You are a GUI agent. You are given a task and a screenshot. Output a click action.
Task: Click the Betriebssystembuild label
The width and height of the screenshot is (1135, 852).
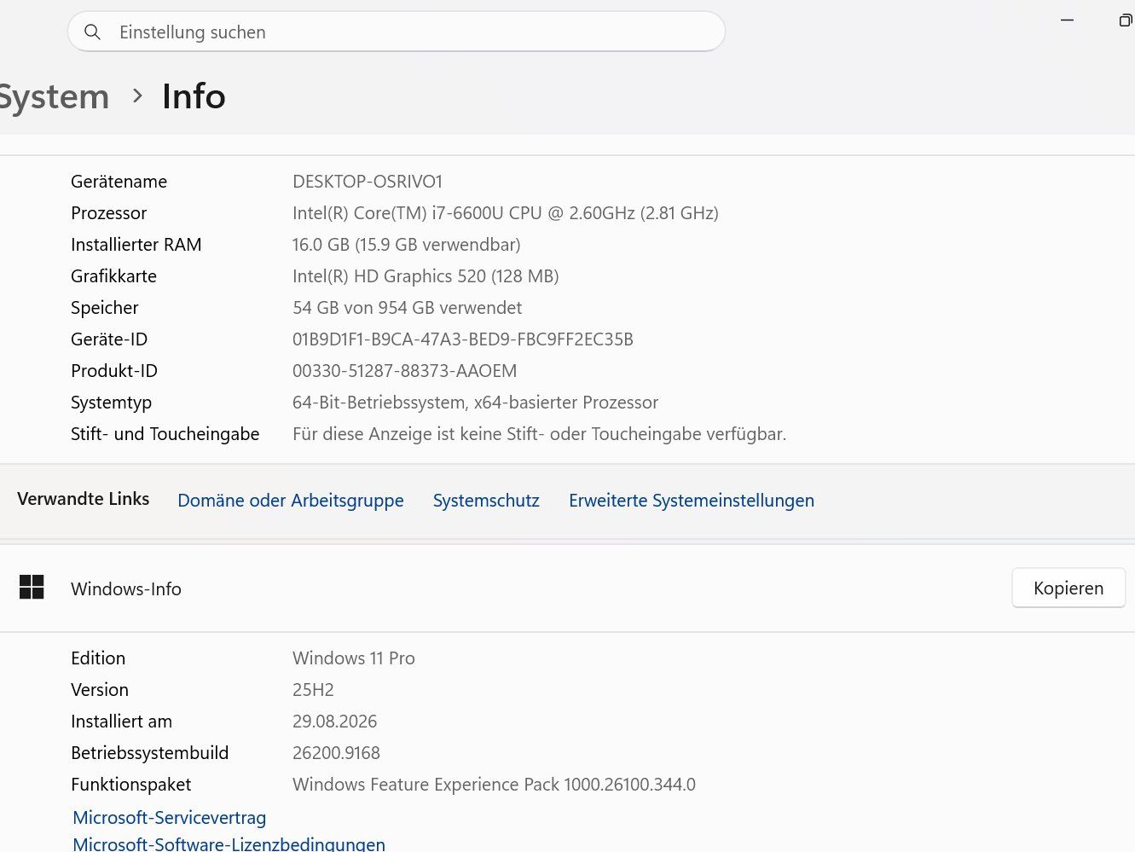[x=150, y=753]
